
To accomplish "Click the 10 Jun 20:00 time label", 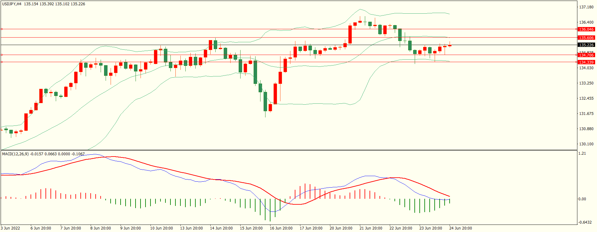I will (x=161, y=228).
